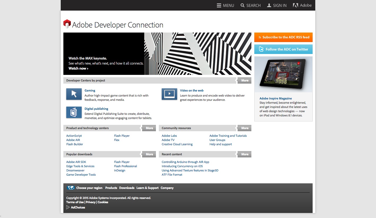The image size is (376, 218).
Task: Open the MENU hamburger button
Action: coord(225,5)
